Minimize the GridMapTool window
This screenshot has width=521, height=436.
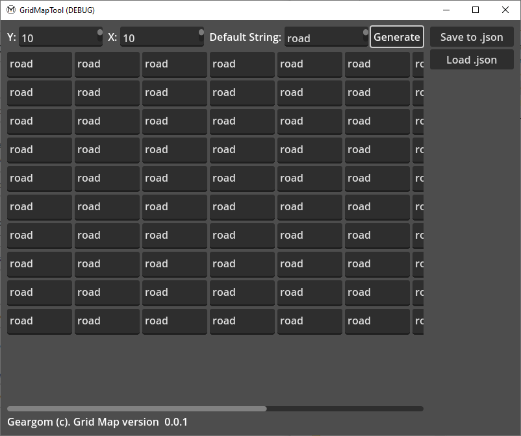pyautogui.click(x=446, y=10)
